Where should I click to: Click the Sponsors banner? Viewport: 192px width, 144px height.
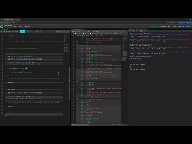pos(161,26)
